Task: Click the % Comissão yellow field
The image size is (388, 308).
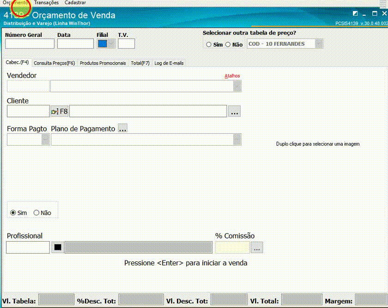Action: (232, 248)
